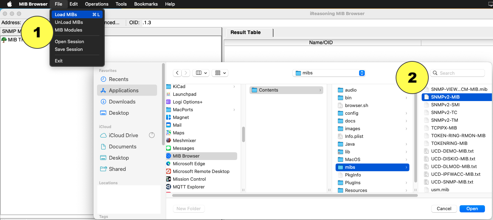Image resolution: width=493 pixels, height=220 pixels.
Task: Expand the config folder chevron
Action: tap(406, 113)
